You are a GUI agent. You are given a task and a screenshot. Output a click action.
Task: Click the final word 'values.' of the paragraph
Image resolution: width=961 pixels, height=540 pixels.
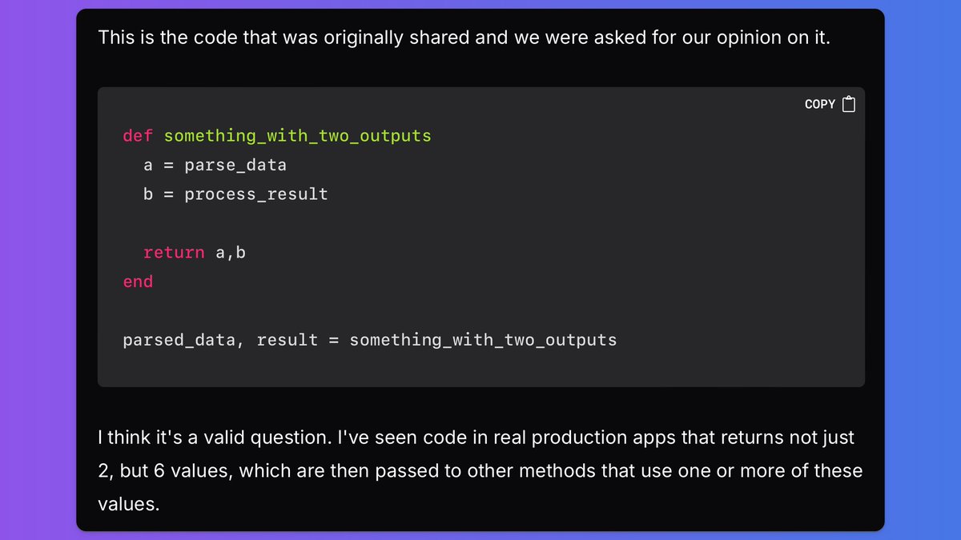tap(129, 503)
